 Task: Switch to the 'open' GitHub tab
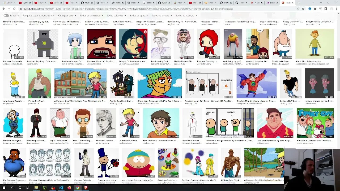[x=241, y=3]
